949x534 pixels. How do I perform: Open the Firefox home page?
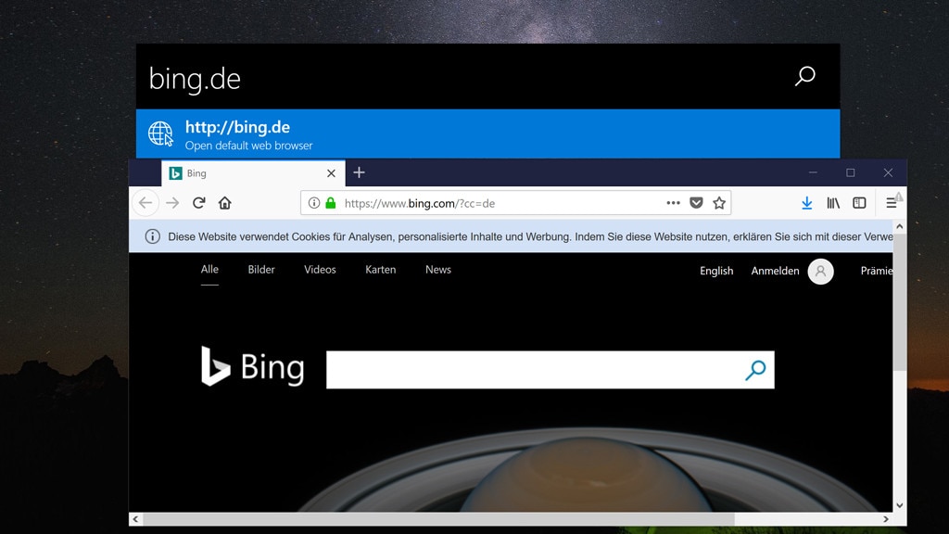pyautogui.click(x=223, y=202)
